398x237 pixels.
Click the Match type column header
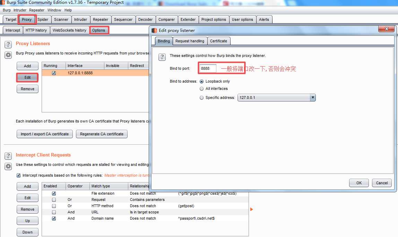(x=109, y=186)
